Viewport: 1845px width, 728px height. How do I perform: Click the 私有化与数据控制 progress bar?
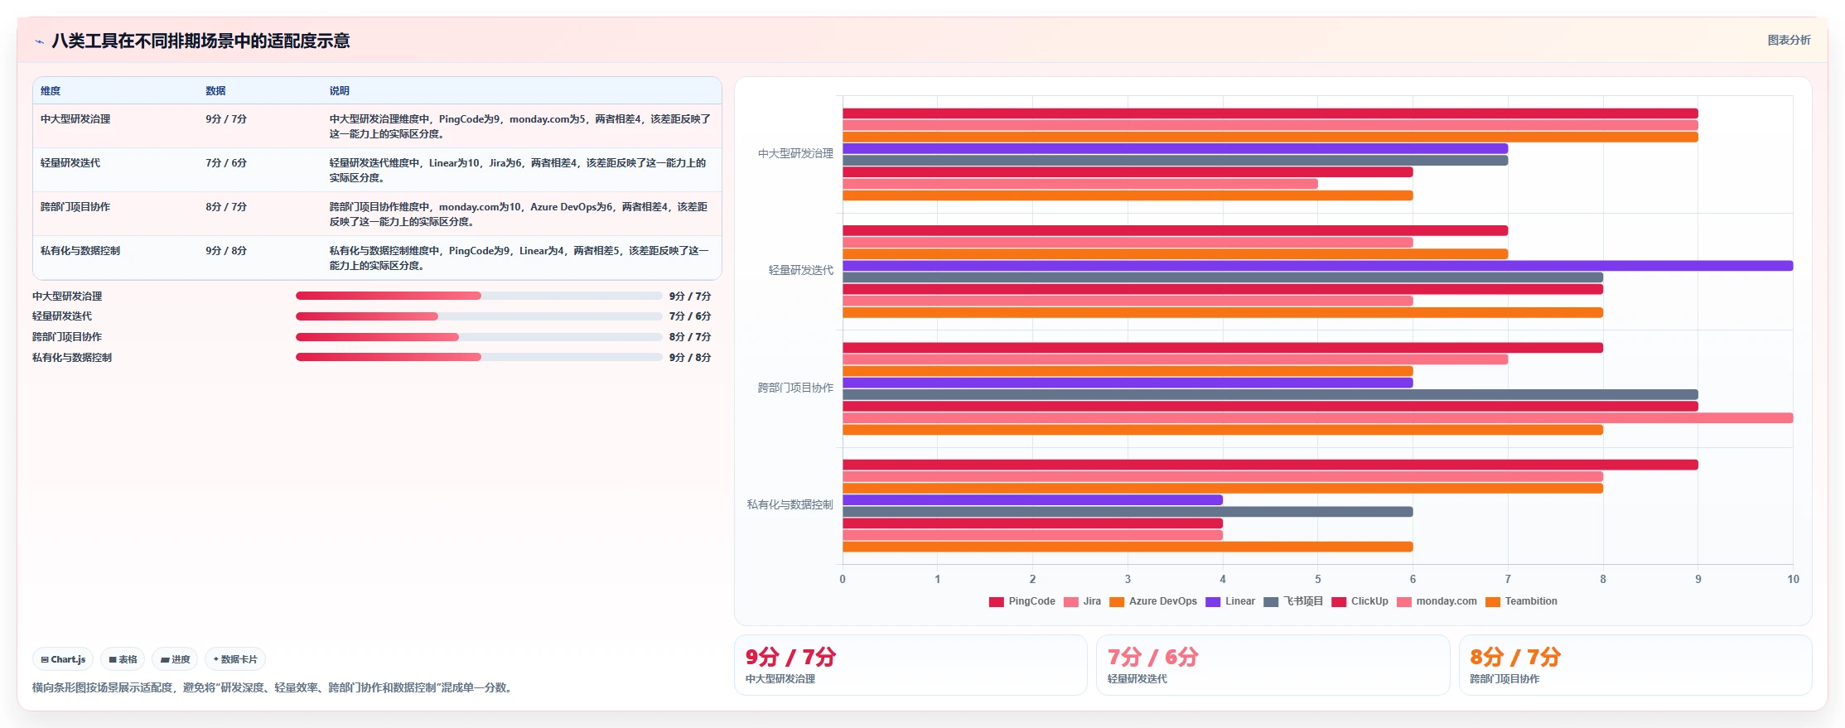(479, 357)
